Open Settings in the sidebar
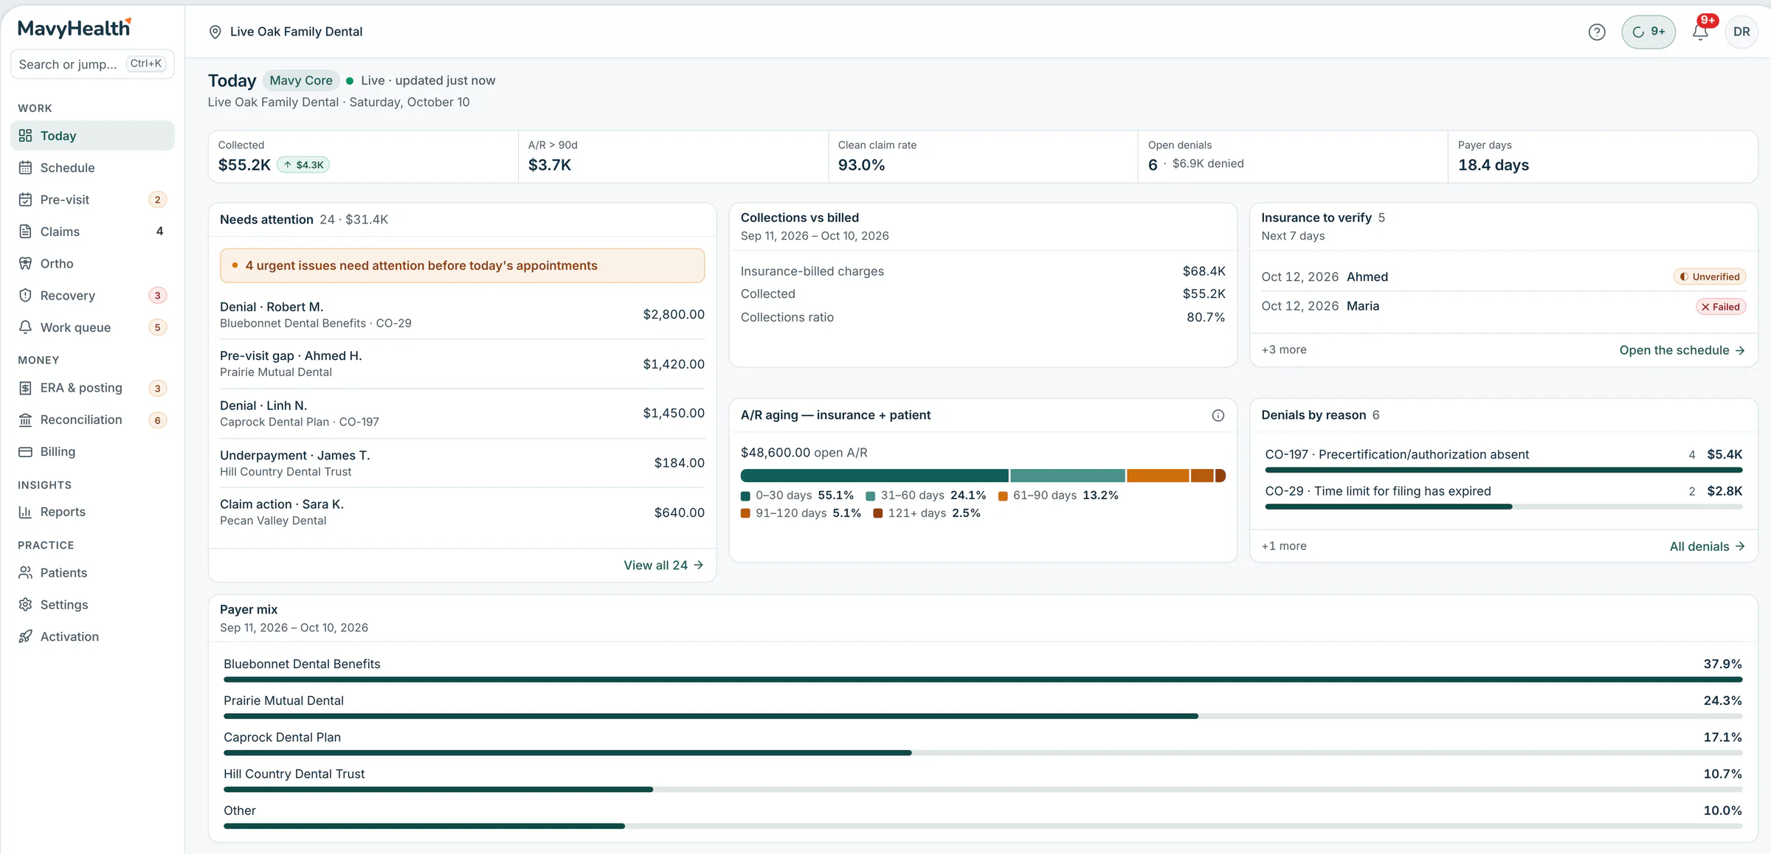 [x=92, y=605]
